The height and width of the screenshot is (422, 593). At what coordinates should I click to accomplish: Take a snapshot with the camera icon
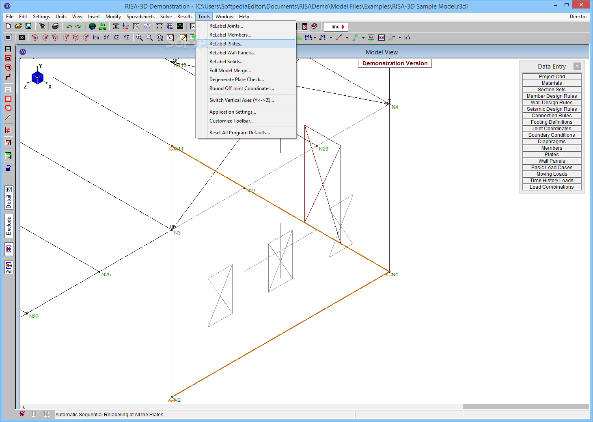(22, 37)
